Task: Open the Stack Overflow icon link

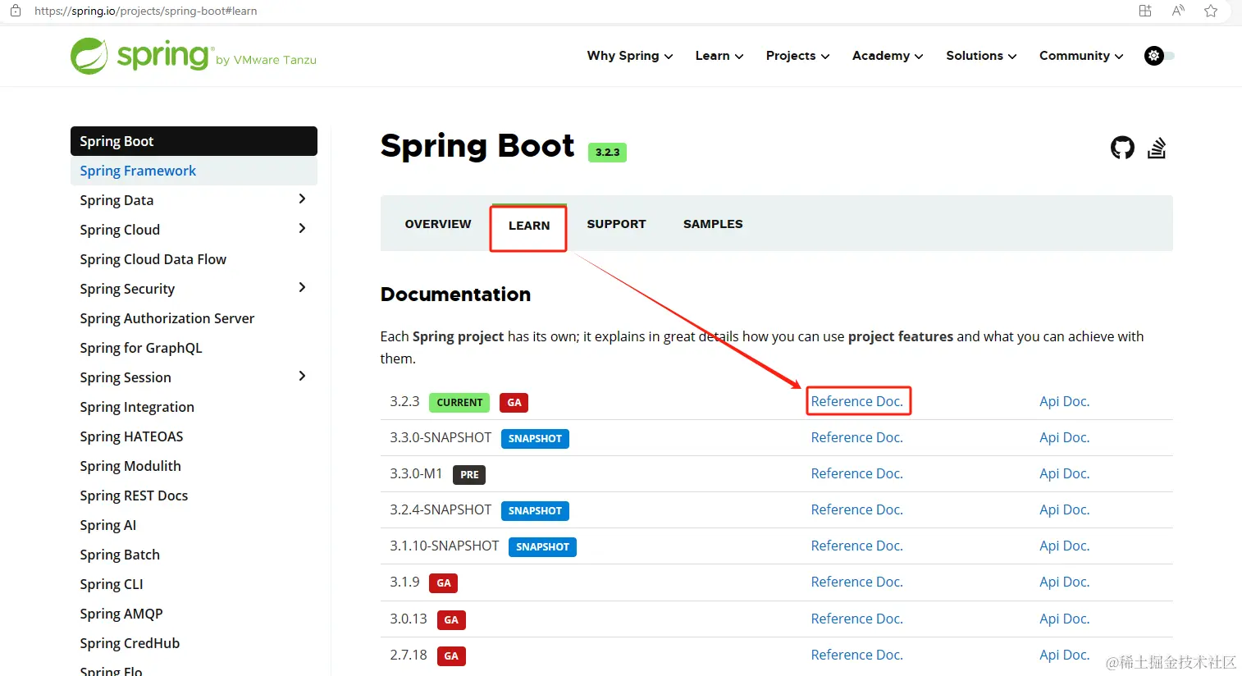Action: (x=1157, y=148)
